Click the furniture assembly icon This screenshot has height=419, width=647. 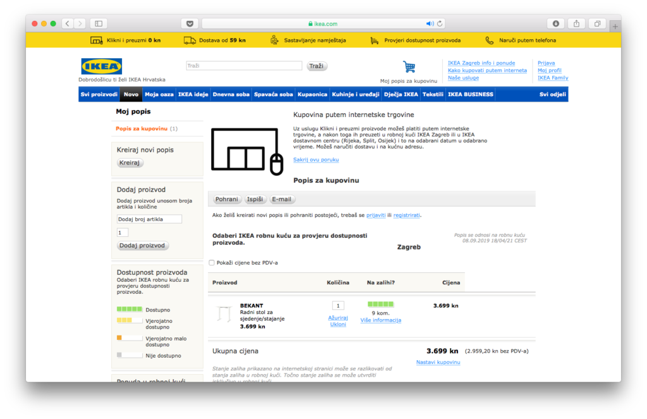point(274,40)
